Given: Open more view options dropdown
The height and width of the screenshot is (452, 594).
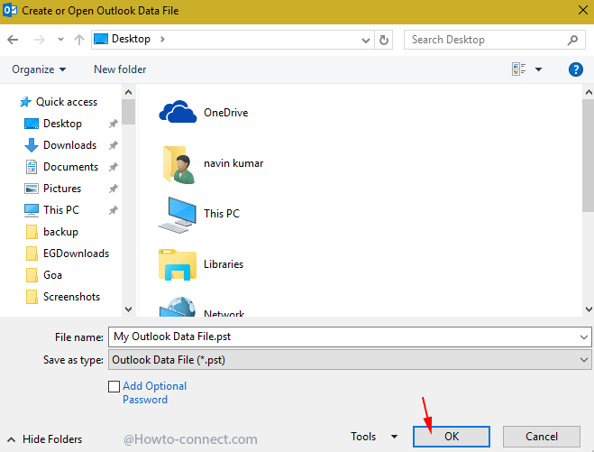Looking at the screenshot, I should pyautogui.click(x=538, y=69).
